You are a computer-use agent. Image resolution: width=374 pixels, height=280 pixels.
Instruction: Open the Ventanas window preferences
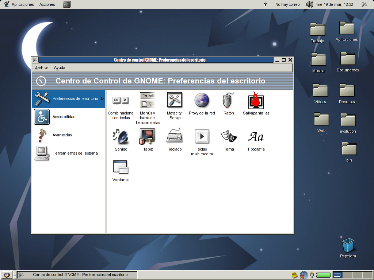click(121, 167)
